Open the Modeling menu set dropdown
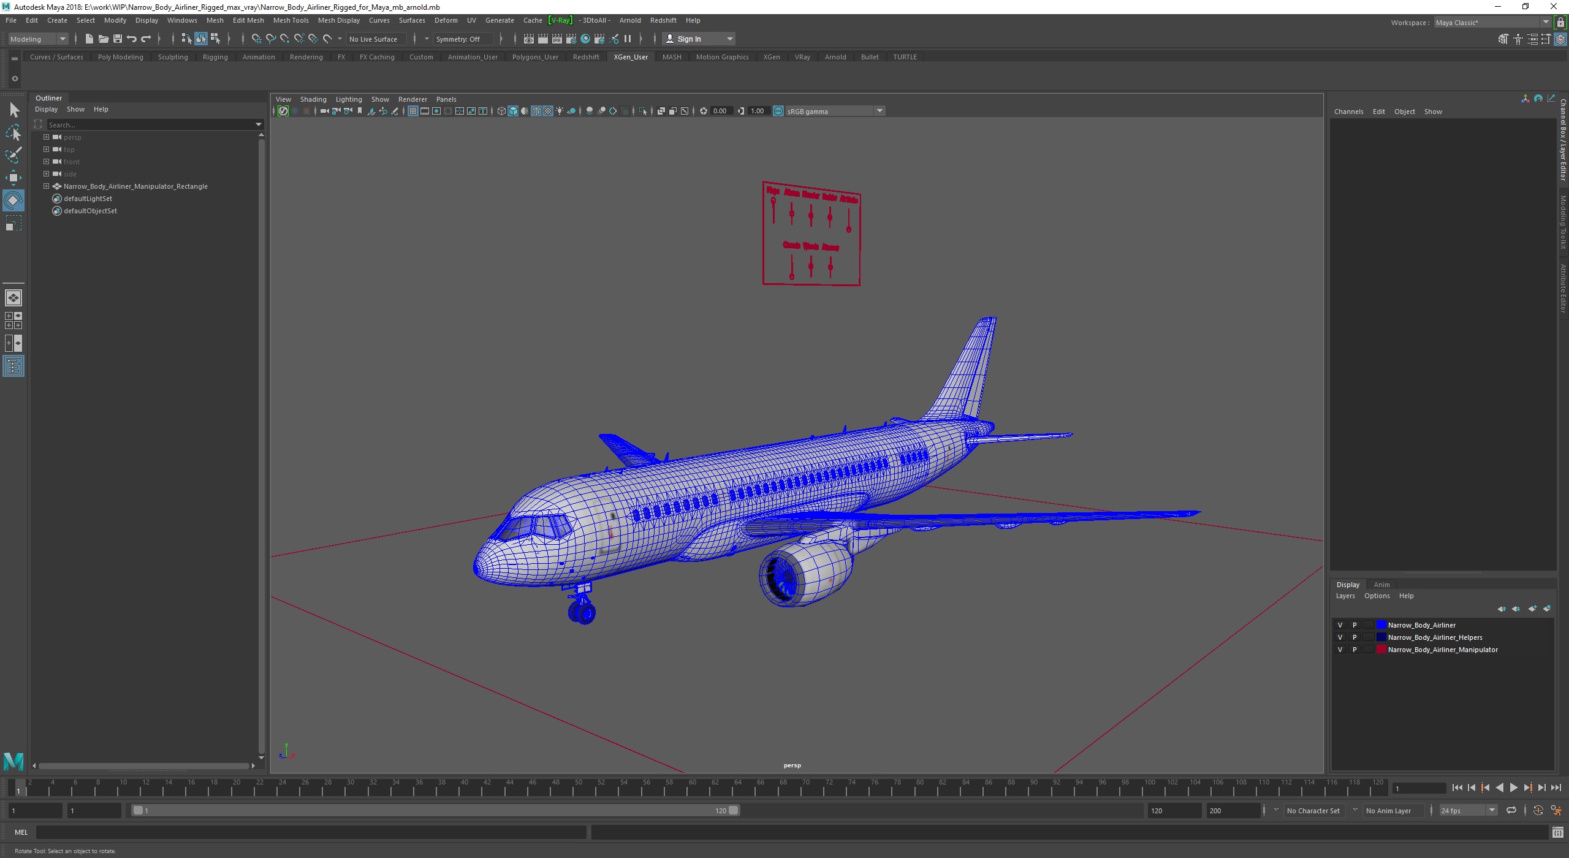The height and width of the screenshot is (858, 1569). [x=38, y=39]
